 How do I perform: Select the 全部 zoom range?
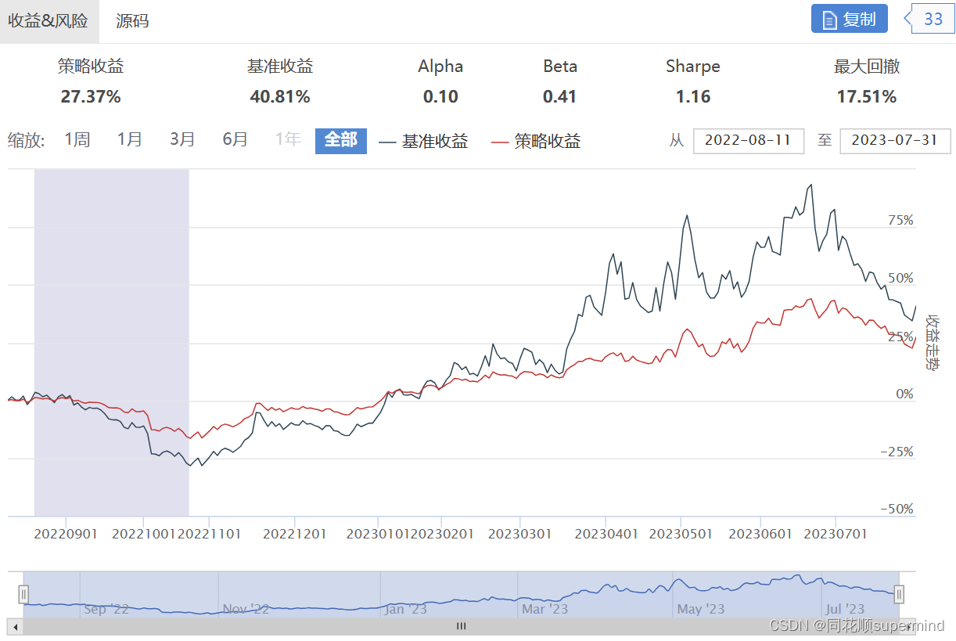[x=341, y=140]
